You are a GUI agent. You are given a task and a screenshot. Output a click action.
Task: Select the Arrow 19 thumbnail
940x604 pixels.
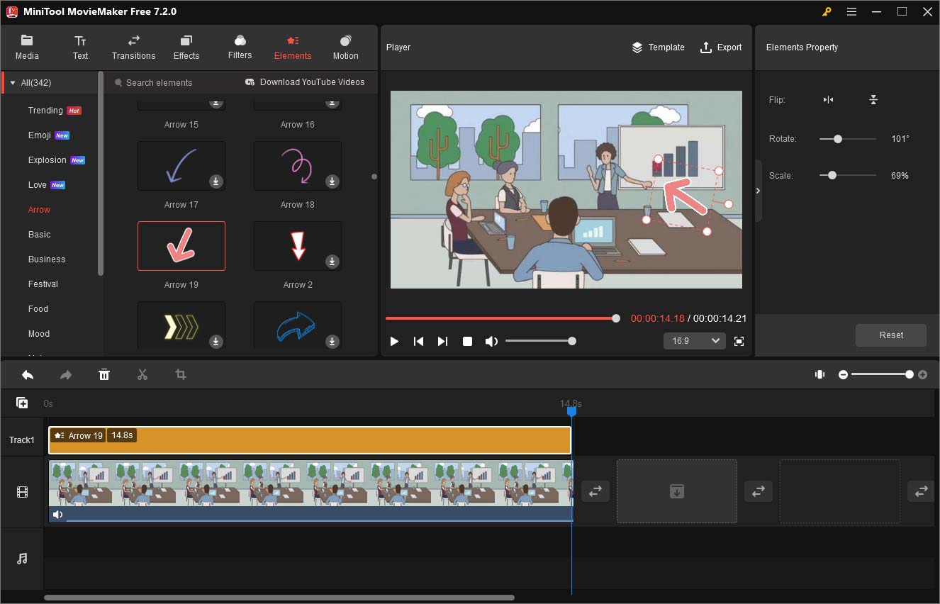pyautogui.click(x=181, y=246)
